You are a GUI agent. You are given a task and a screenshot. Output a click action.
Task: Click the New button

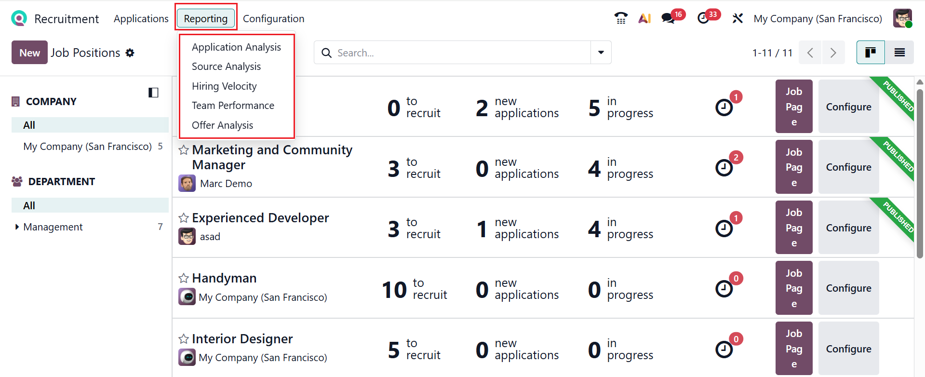coord(29,53)
